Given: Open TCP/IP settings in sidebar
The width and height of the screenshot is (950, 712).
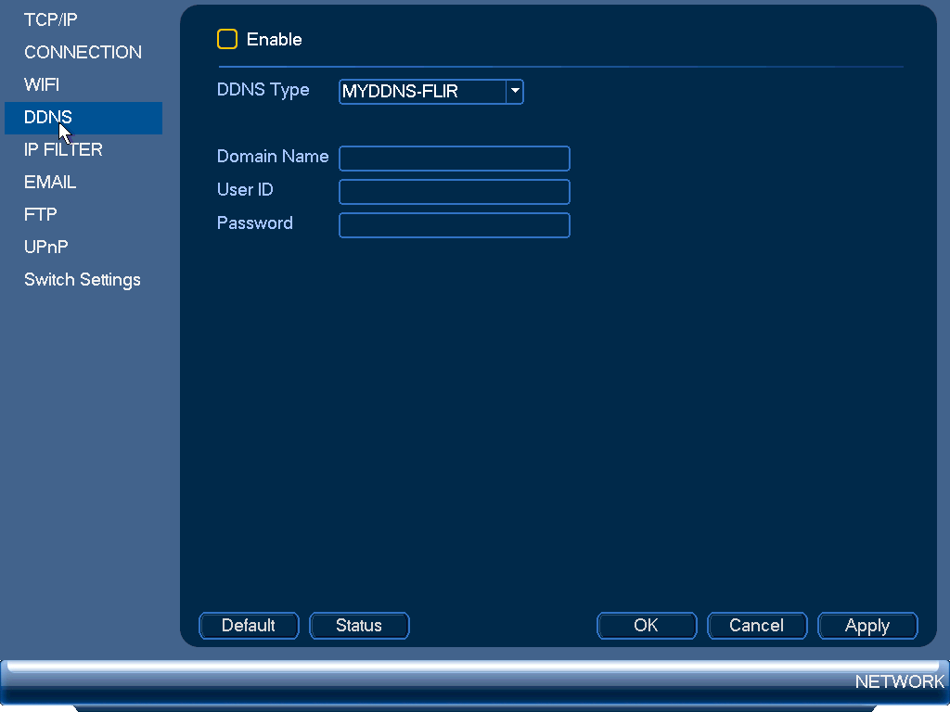Looking at the screenshot, I should [51, 20].
